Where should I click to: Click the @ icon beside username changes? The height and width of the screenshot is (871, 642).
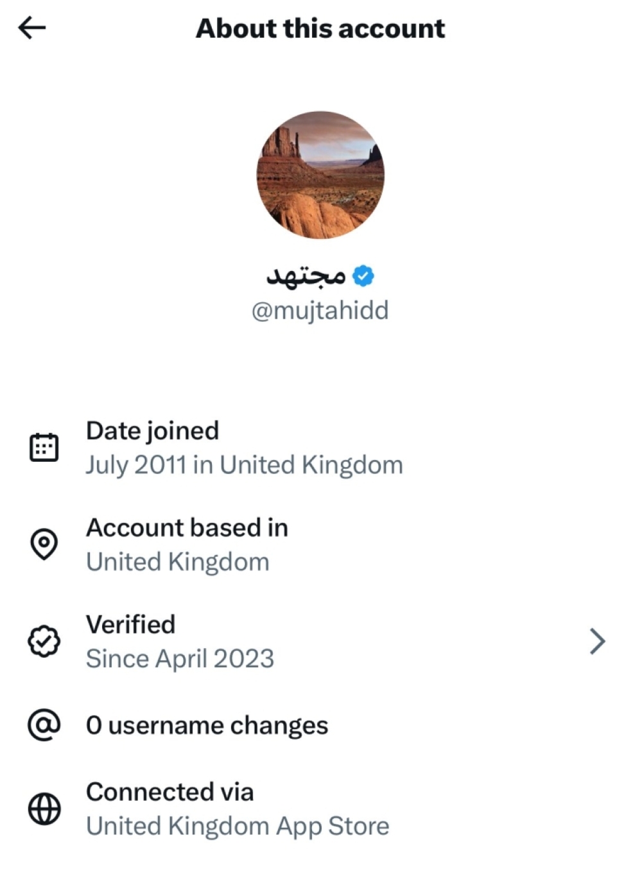tap(44, 725)
